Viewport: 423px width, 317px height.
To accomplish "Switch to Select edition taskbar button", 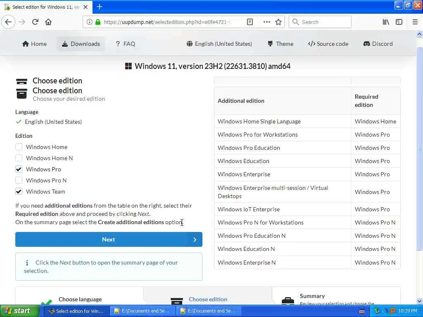I will pyautogui.click(x=76, y=311).
